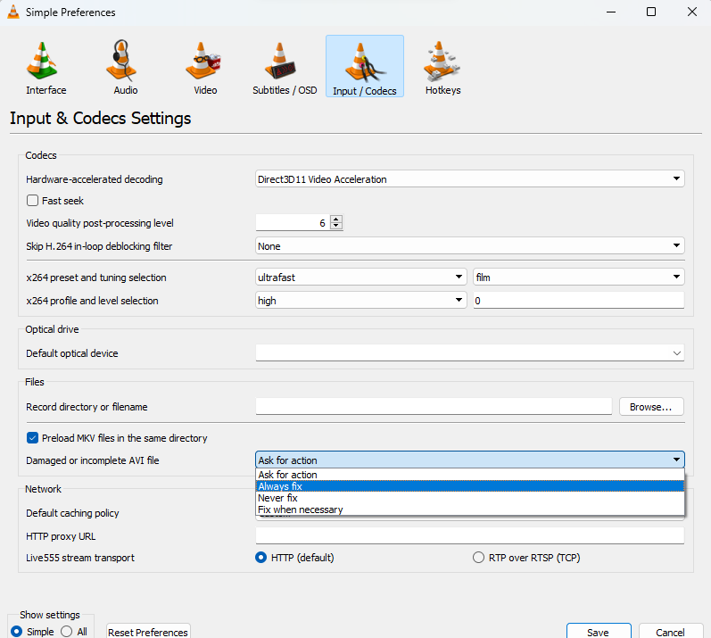Choose Always fix from the AVI list
Image resolution: width=711 pixels, height=638 pixels.
[470, 486]
